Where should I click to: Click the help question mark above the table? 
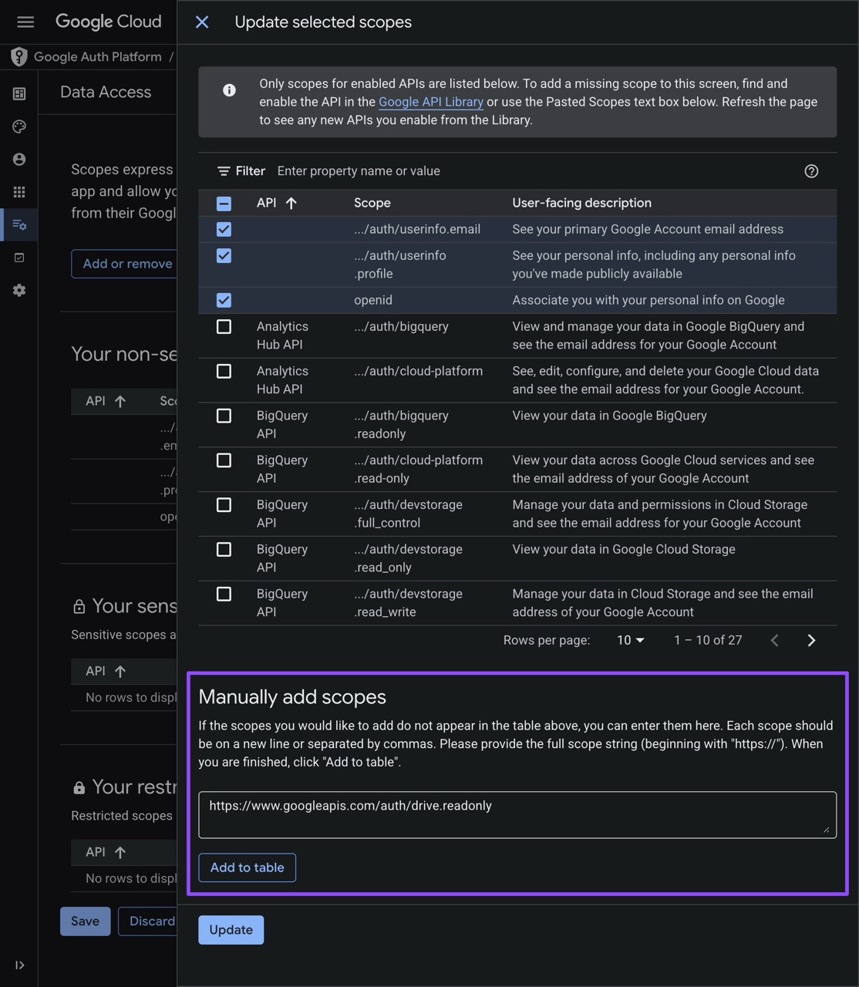tap(811, 170)
